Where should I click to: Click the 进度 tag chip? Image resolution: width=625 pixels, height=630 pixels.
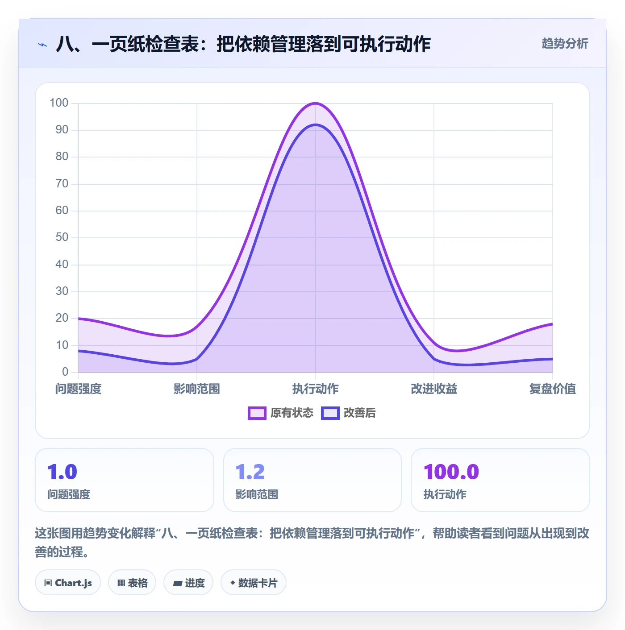pyautogui.click(x=188, y=582)
